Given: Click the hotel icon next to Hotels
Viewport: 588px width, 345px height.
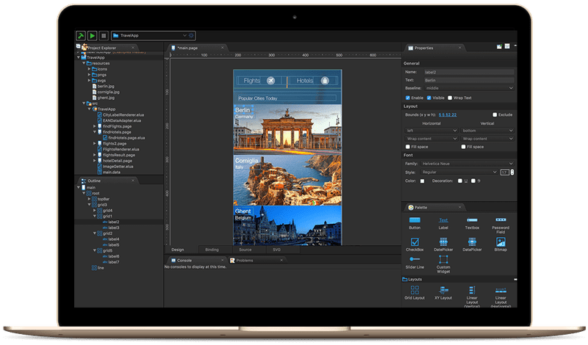Looking at the screenshot, I should 325,81.
